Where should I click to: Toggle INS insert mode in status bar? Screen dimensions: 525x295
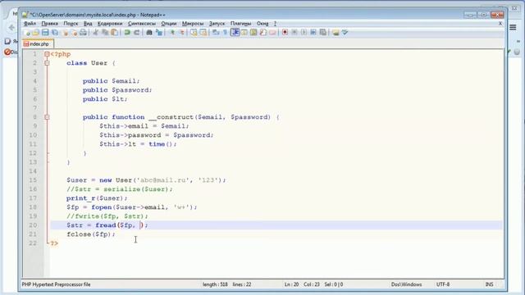click(x=489, y=284)
